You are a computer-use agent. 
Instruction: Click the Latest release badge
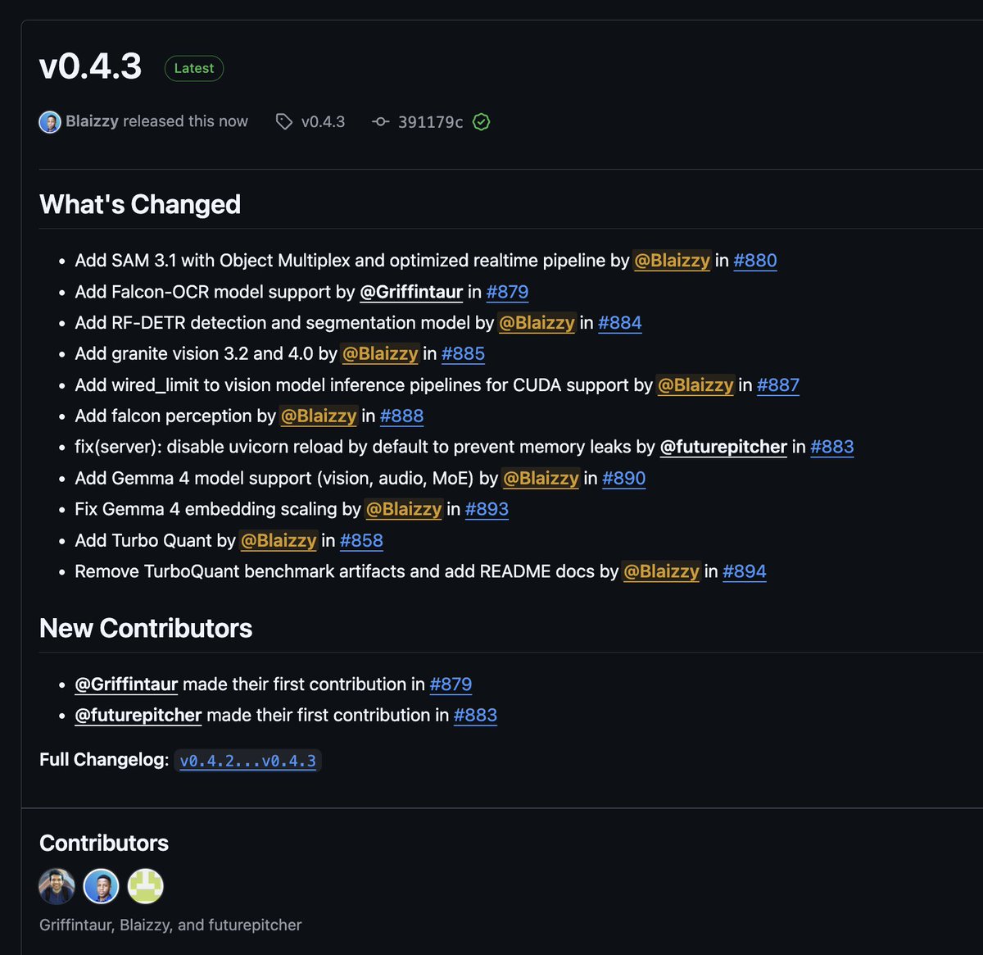pyautogui.click(x=193, y=68)
